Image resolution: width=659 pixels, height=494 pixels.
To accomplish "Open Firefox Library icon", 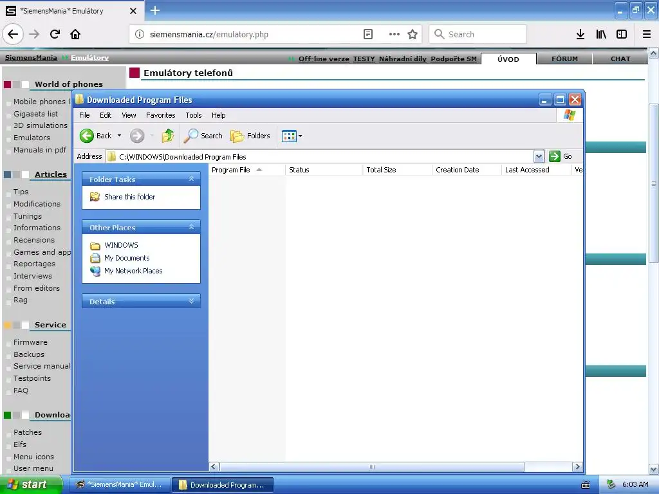I will (601, 35).
